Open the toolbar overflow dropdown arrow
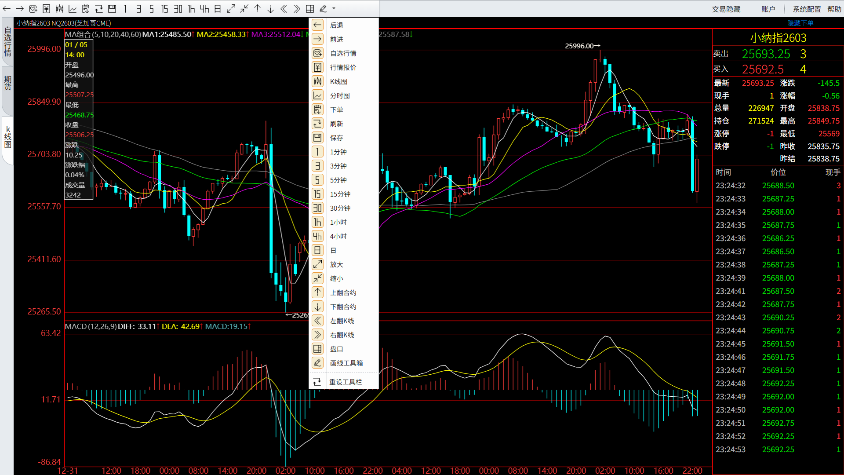The height and width of the screenshot is (475, 844). (x=334, y=9)
